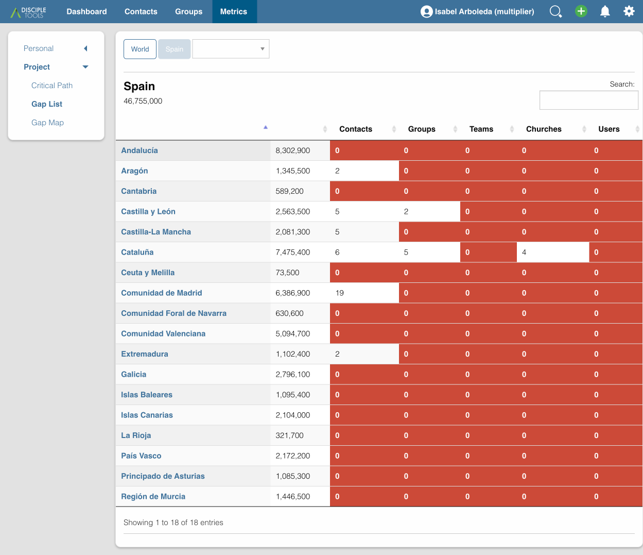Go to the Dashboard tab
This screenshot has height=555, width=643.
86,11
